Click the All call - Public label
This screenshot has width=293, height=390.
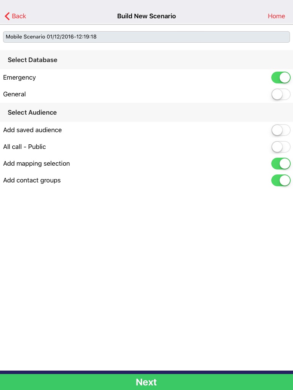(x=24, y=147)
